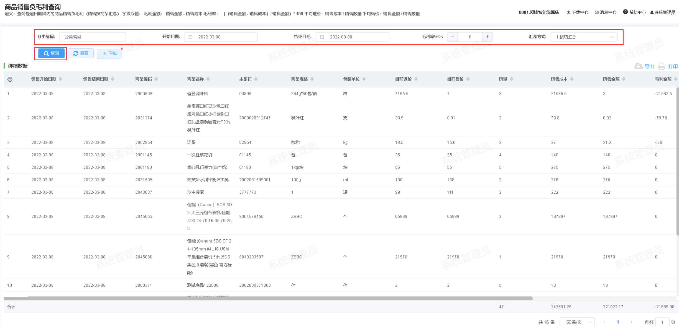Image resolution: width=679 pixels, height=326 pixels.
Task: Sort by the 销量 column arrows
Action: point(512,79)
